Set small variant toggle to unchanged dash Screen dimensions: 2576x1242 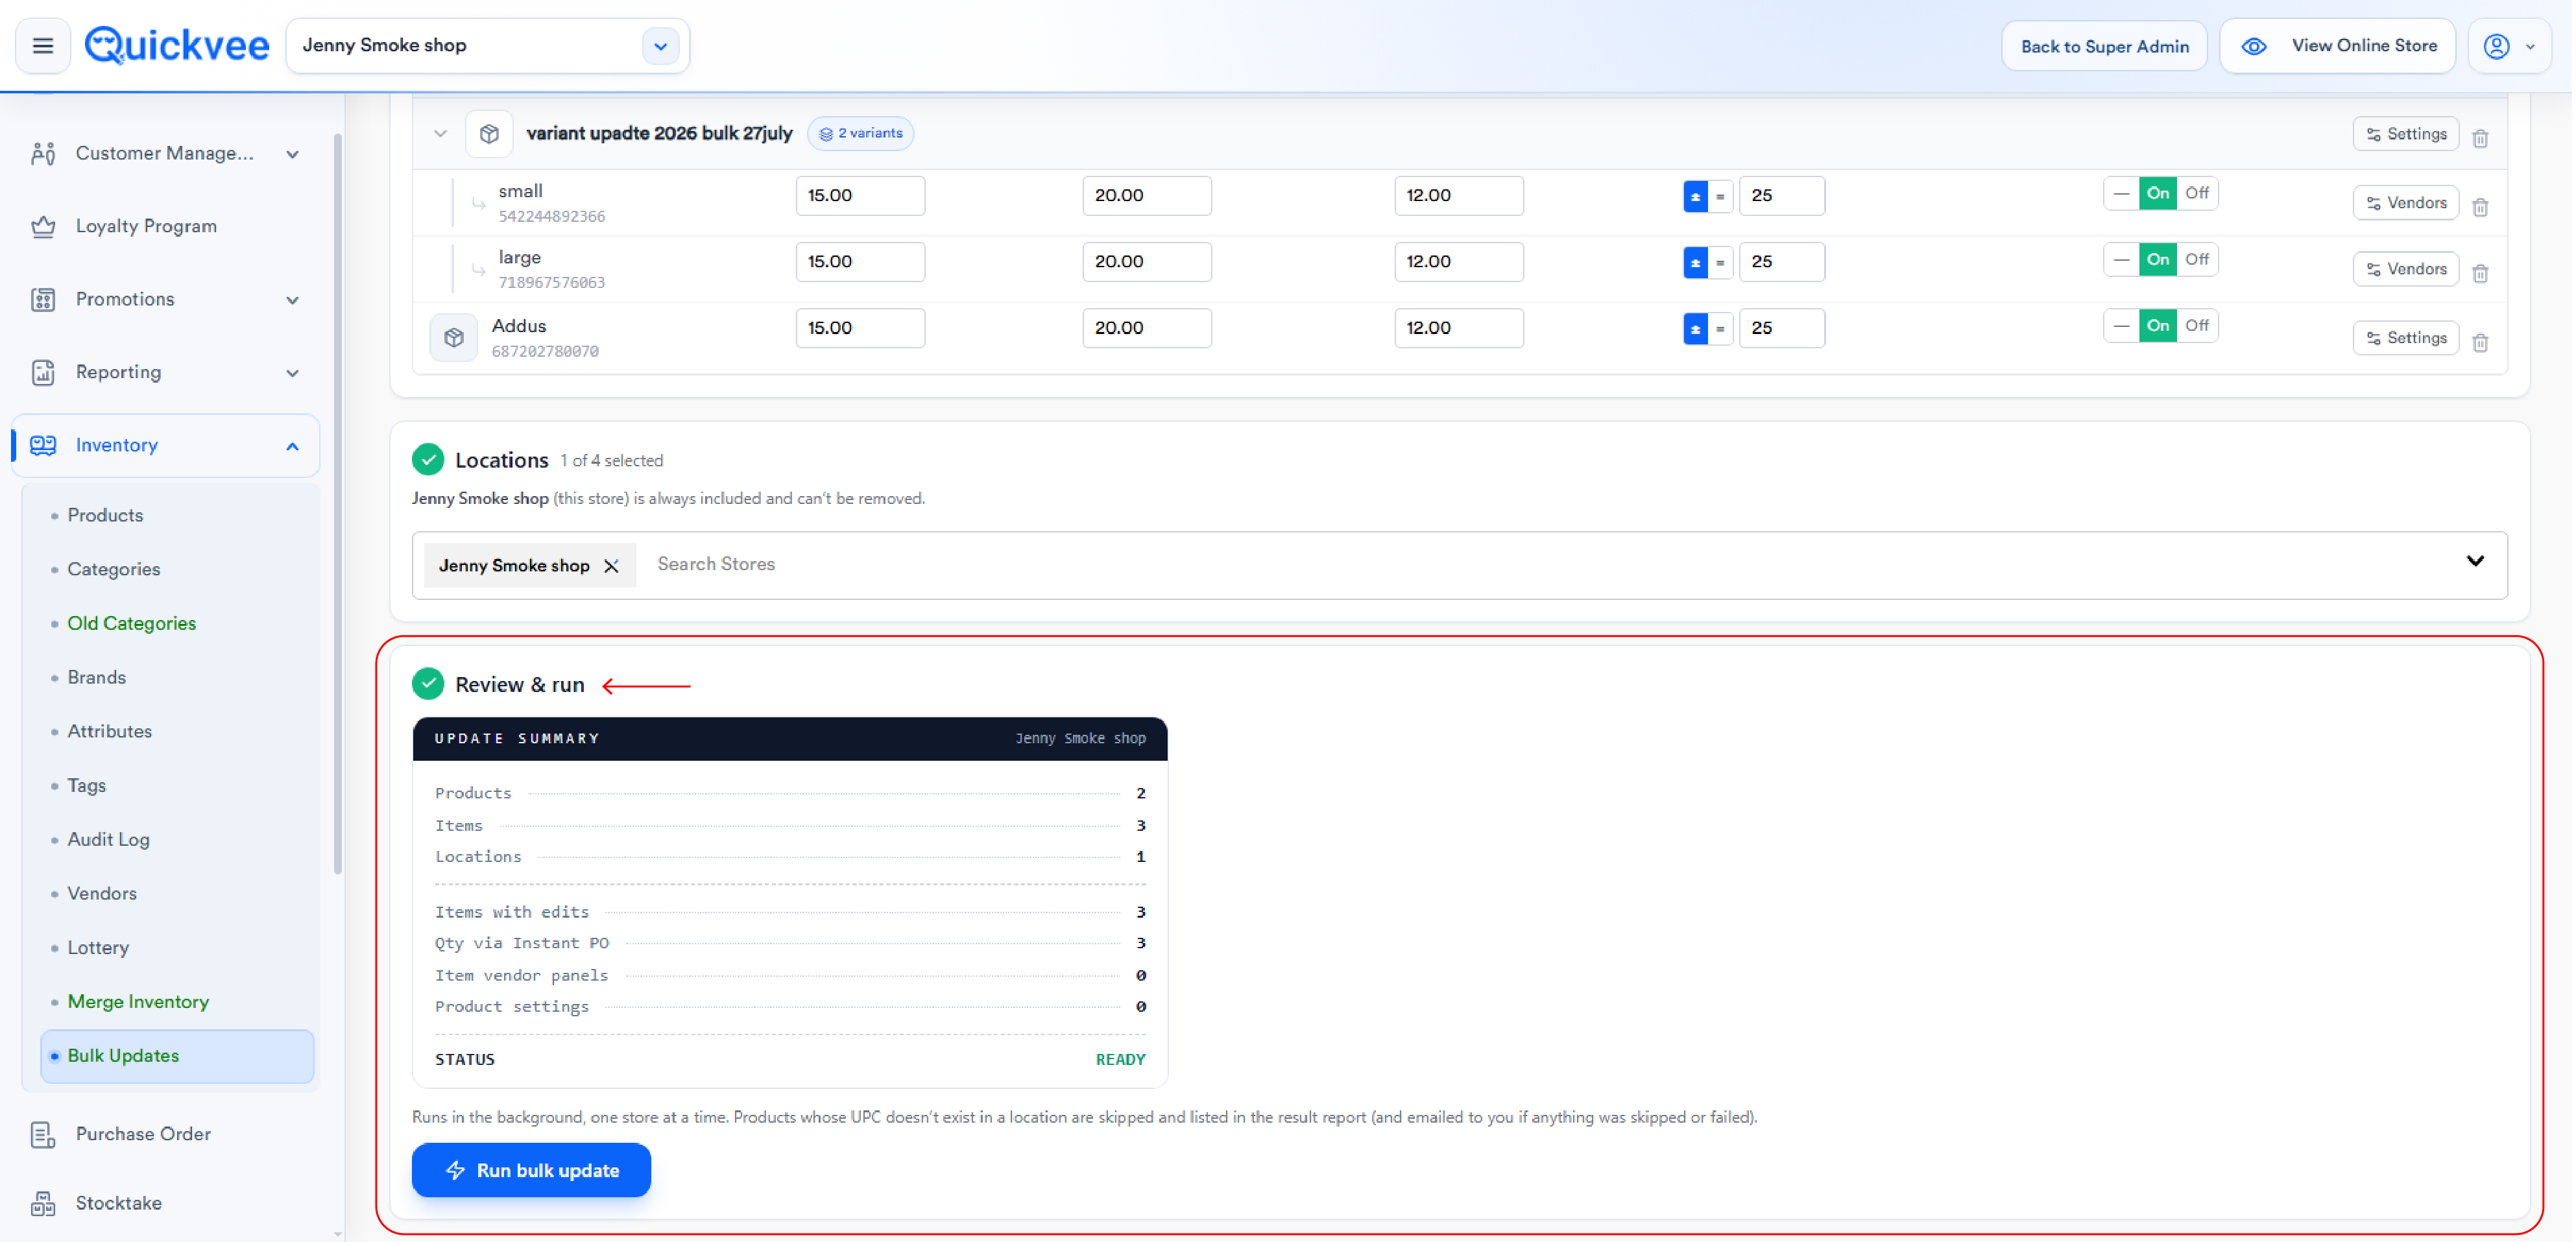click(x=2121, y=193)
